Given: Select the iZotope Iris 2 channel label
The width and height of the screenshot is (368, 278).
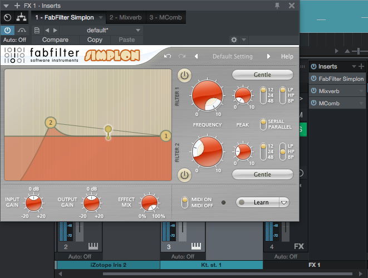Looking at the screenshot, I should [x=108, y=265].
